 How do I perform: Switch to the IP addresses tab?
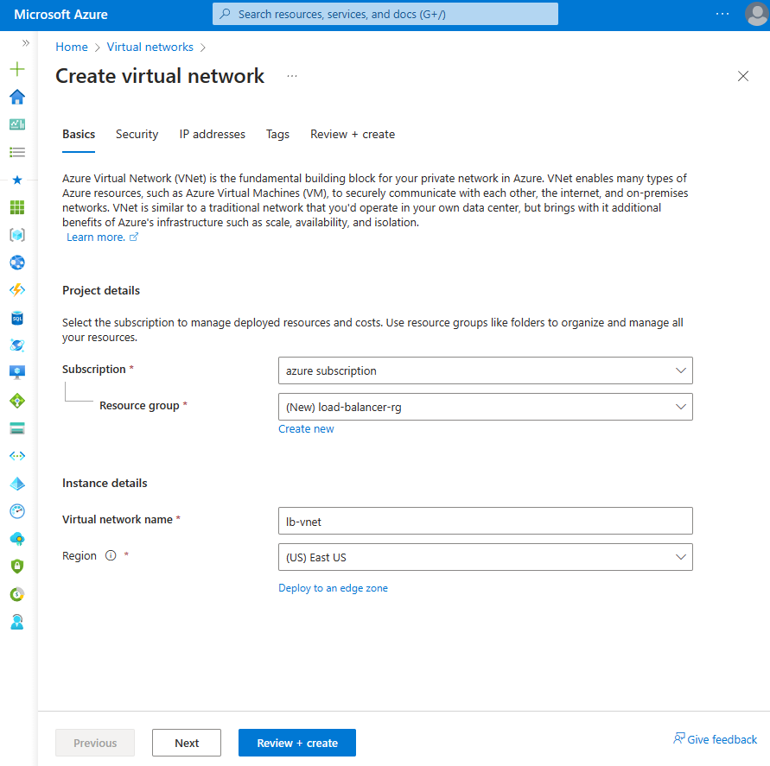[212, 134]
